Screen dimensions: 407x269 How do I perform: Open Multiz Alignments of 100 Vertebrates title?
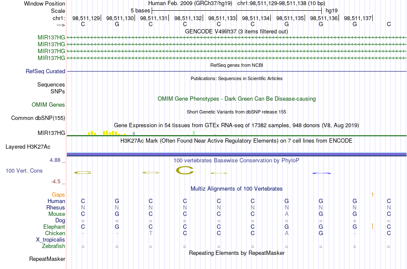coord(236,188)
